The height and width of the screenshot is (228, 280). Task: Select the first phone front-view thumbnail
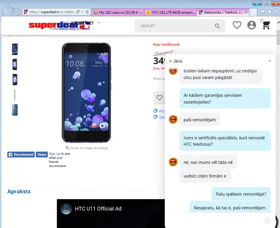click(15, 49)
